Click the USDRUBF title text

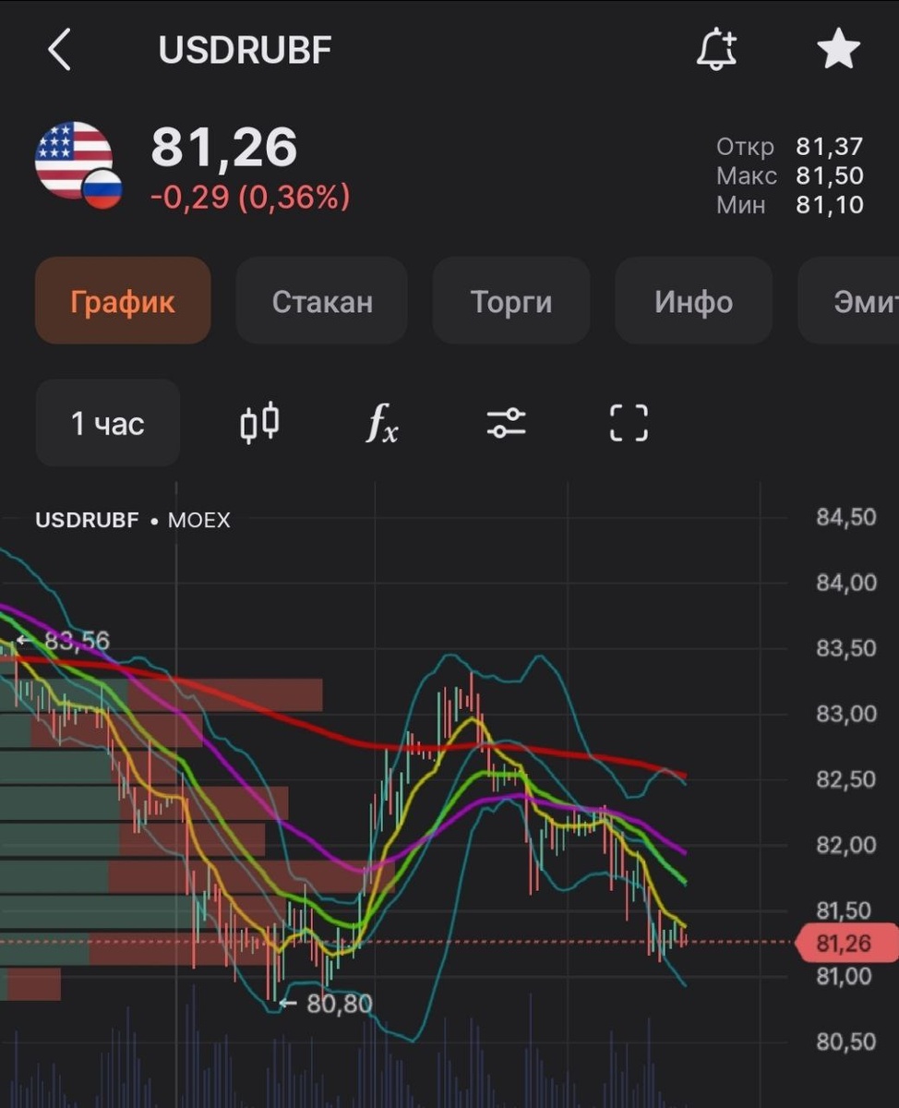click(x=245, y=51)
